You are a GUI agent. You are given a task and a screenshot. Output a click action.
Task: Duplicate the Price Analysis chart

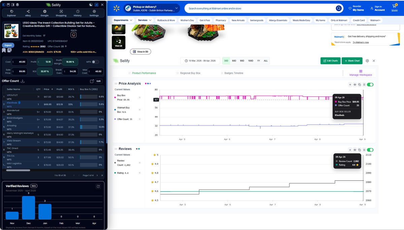click(x=360, y=85)
